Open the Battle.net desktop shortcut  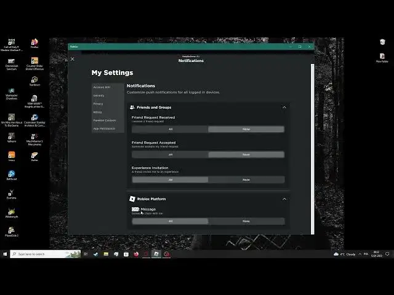click(x=12, y=175)
